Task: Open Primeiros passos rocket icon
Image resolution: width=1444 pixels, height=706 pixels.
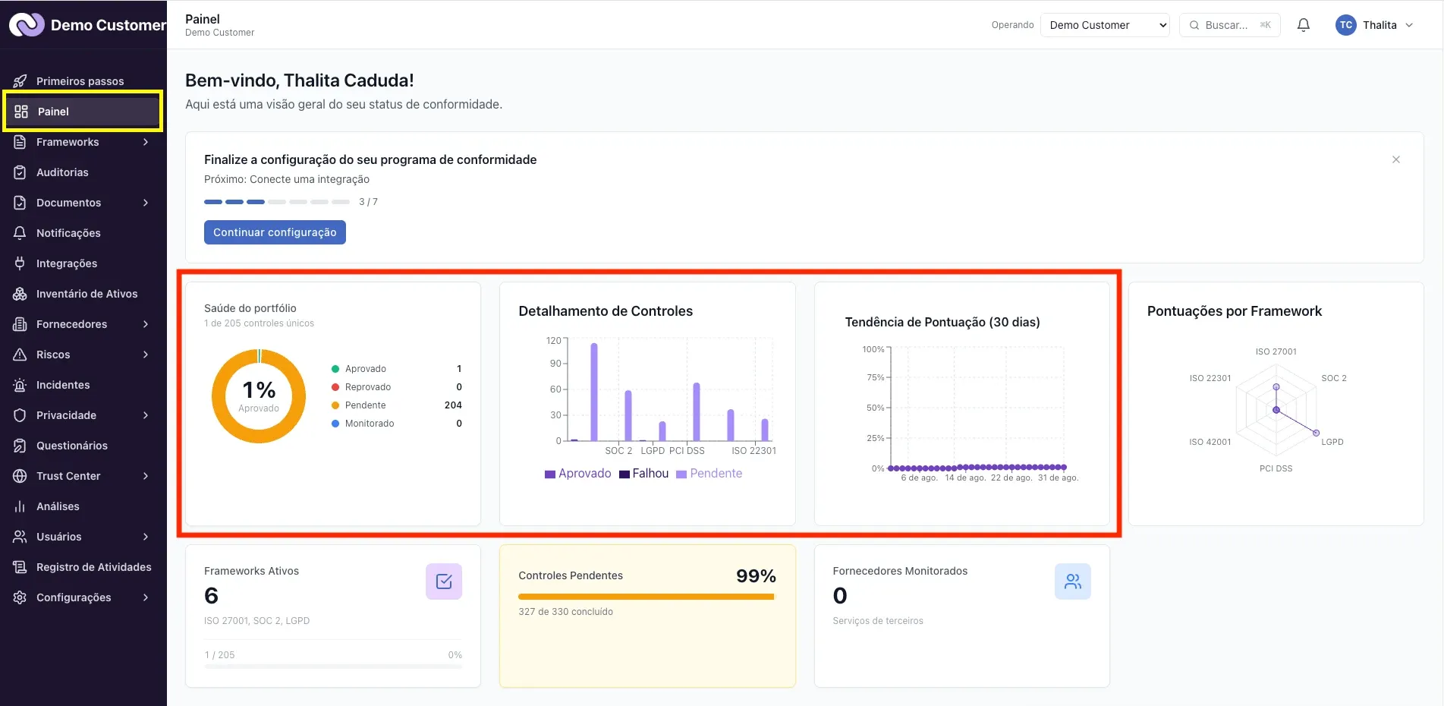Action: [20, 81]
